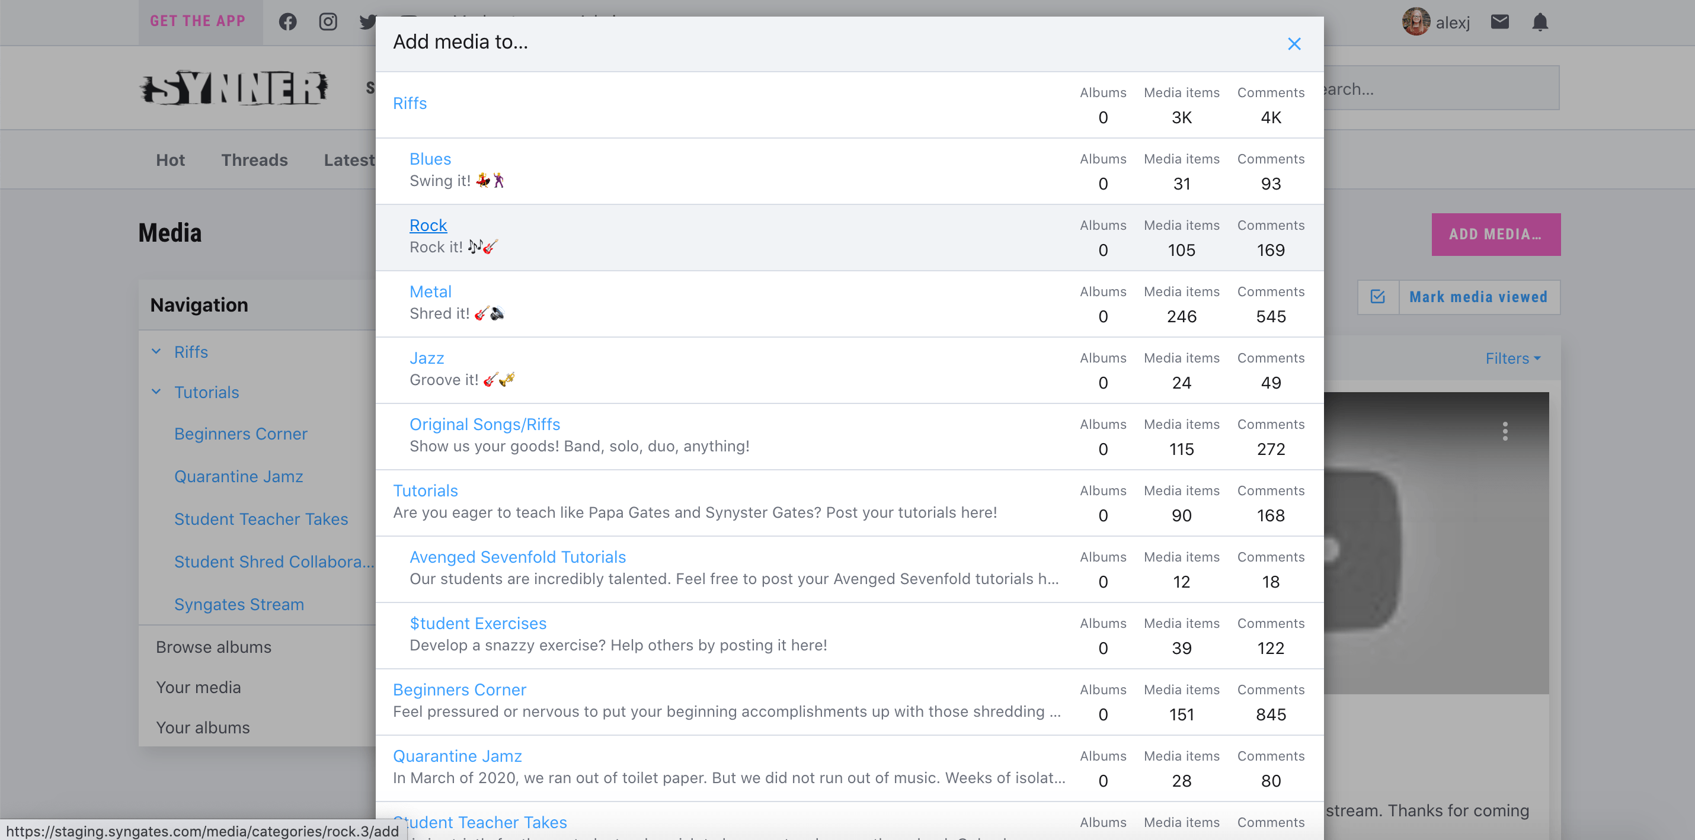Select Avenged Sevenfold Tutorials category
Image resolution: width=1695 pixels, height=840 pixels.
(517, 557)
